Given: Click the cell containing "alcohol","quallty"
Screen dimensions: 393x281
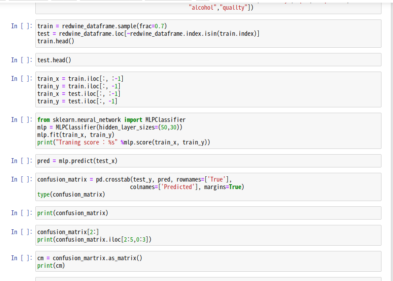Looking at the screenshot, I should tap(208, 8).
